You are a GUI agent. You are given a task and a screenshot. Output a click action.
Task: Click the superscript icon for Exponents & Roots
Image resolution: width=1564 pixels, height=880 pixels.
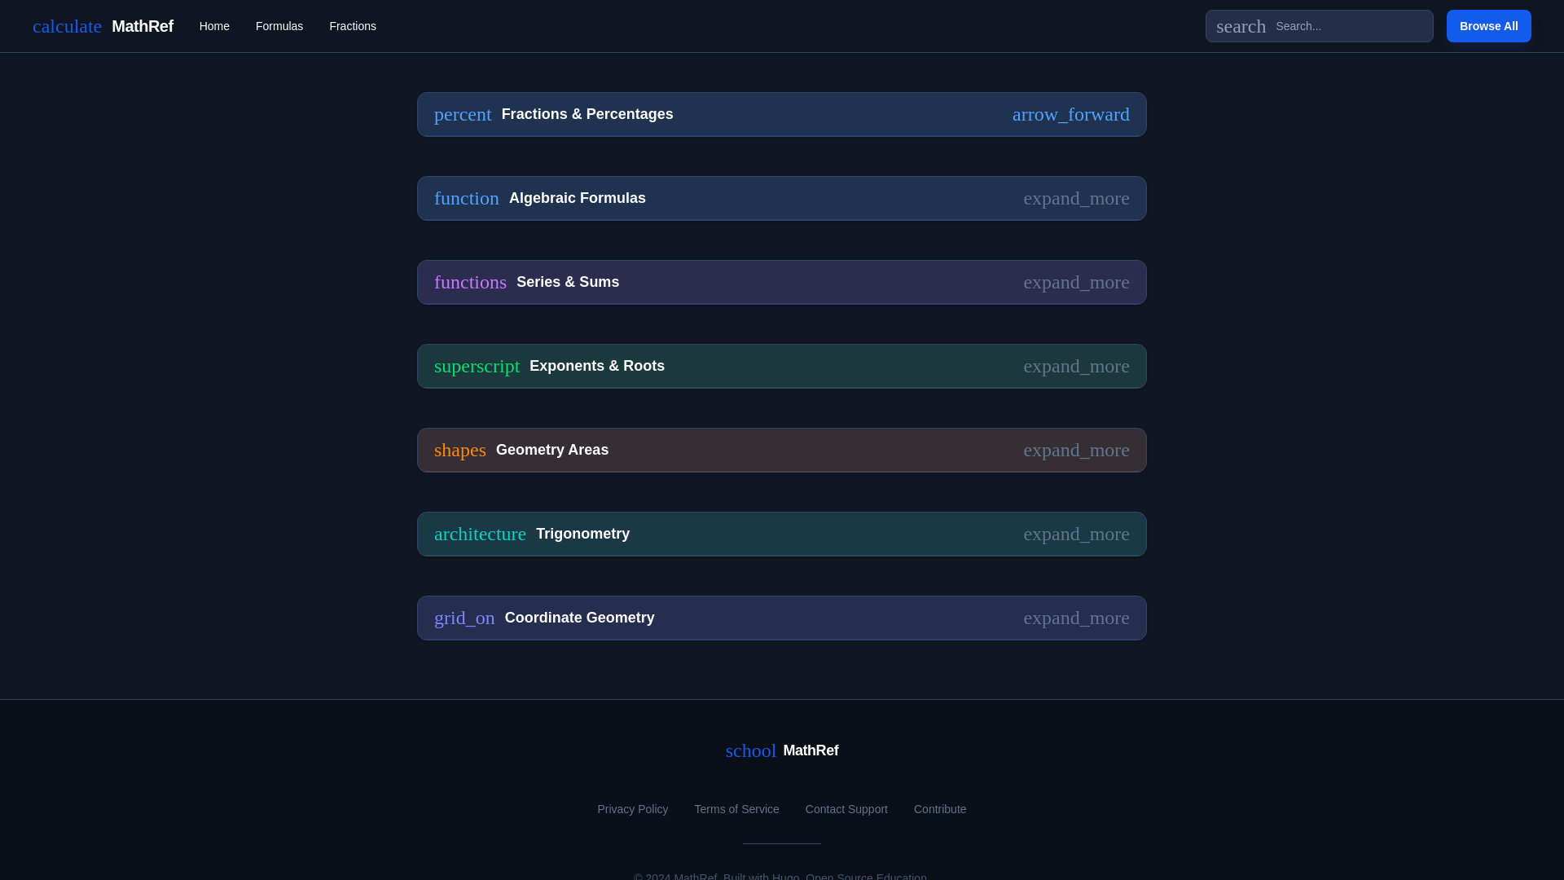(477, 366)
